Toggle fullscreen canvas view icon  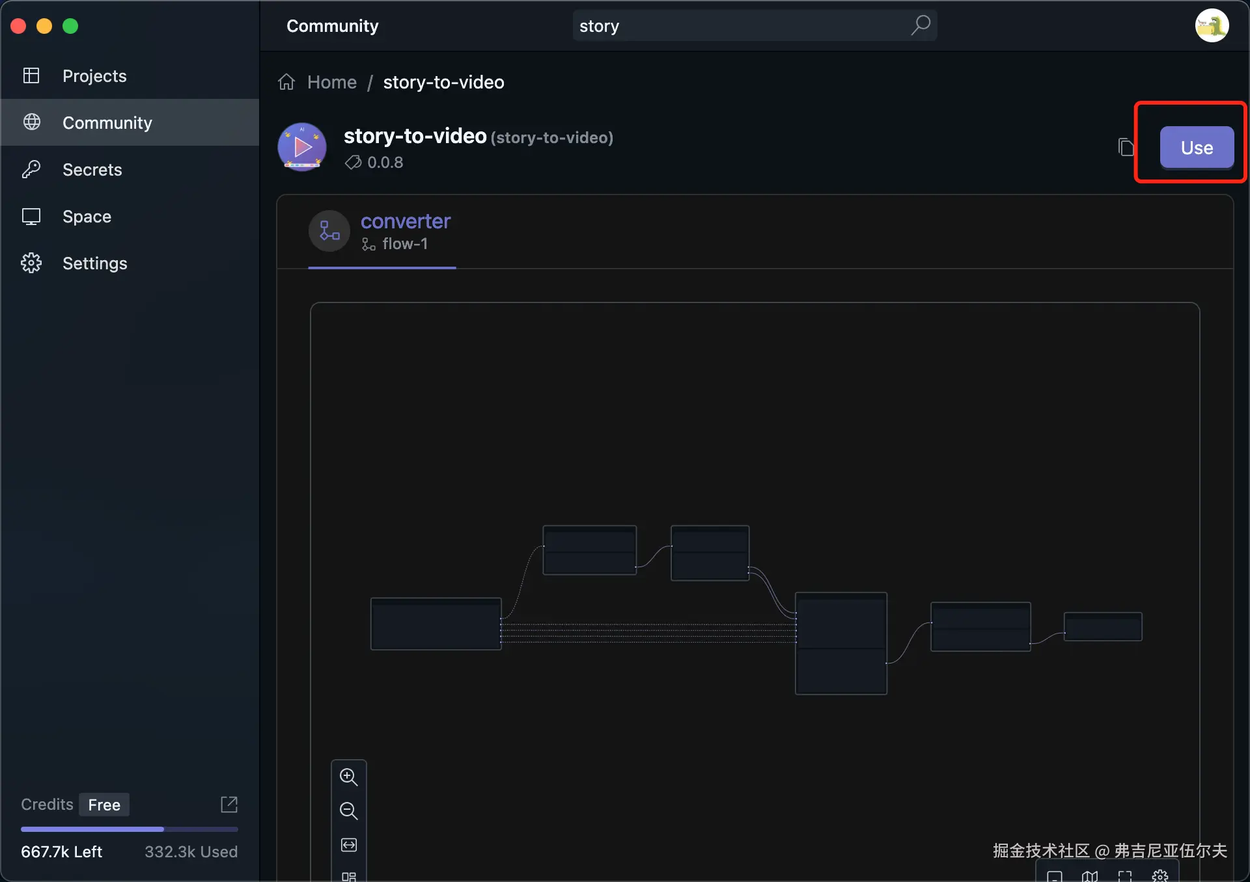point(1125,875)
